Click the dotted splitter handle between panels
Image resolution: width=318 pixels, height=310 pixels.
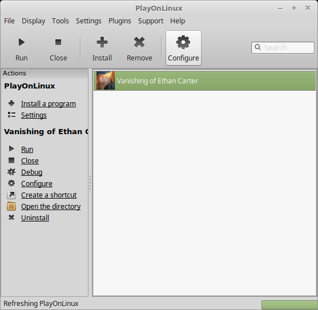pyautogui.click(x=90, y=183)
